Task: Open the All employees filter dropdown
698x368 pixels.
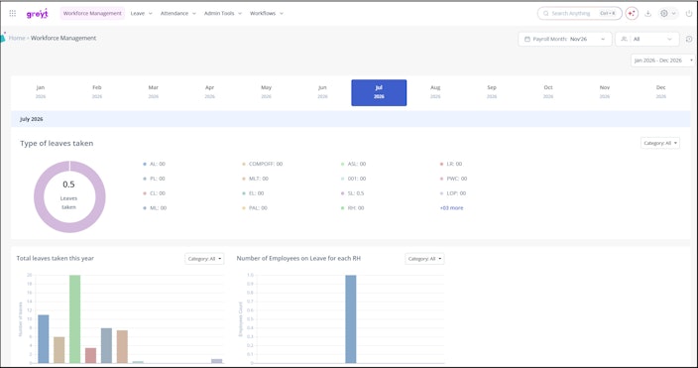Action: (x=646, y=40)
